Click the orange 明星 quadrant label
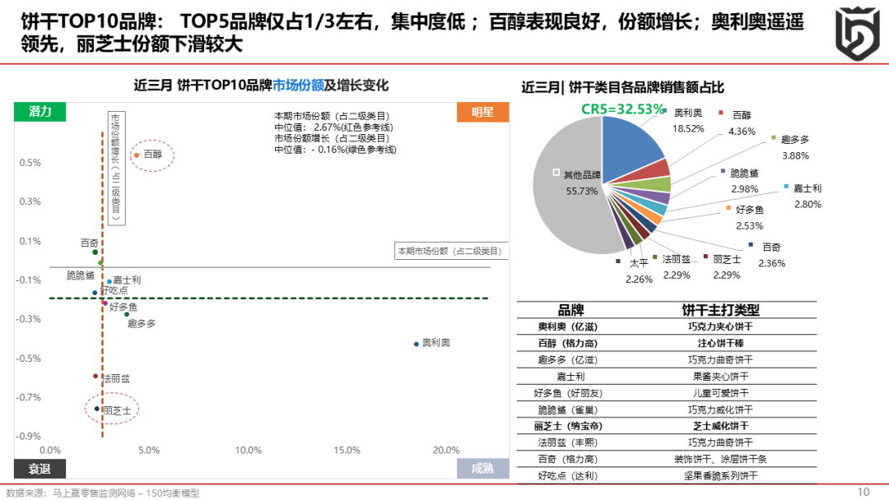This screenshot has width=889, height=500. (482, 112)
